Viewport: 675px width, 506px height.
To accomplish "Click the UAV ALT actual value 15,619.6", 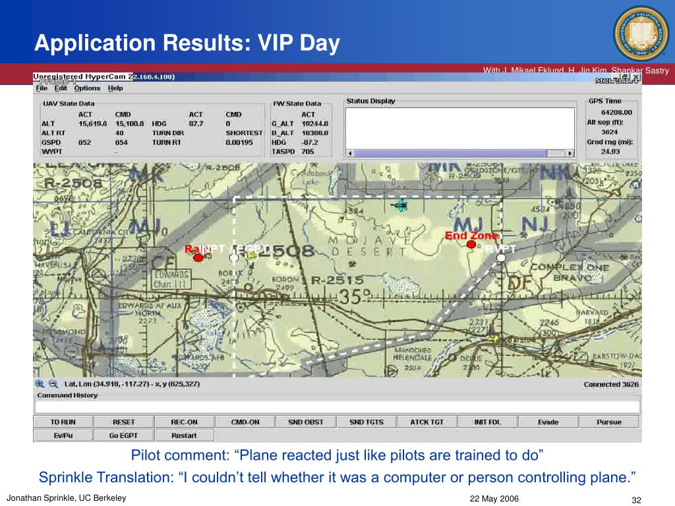I will (x=92, y=123).
